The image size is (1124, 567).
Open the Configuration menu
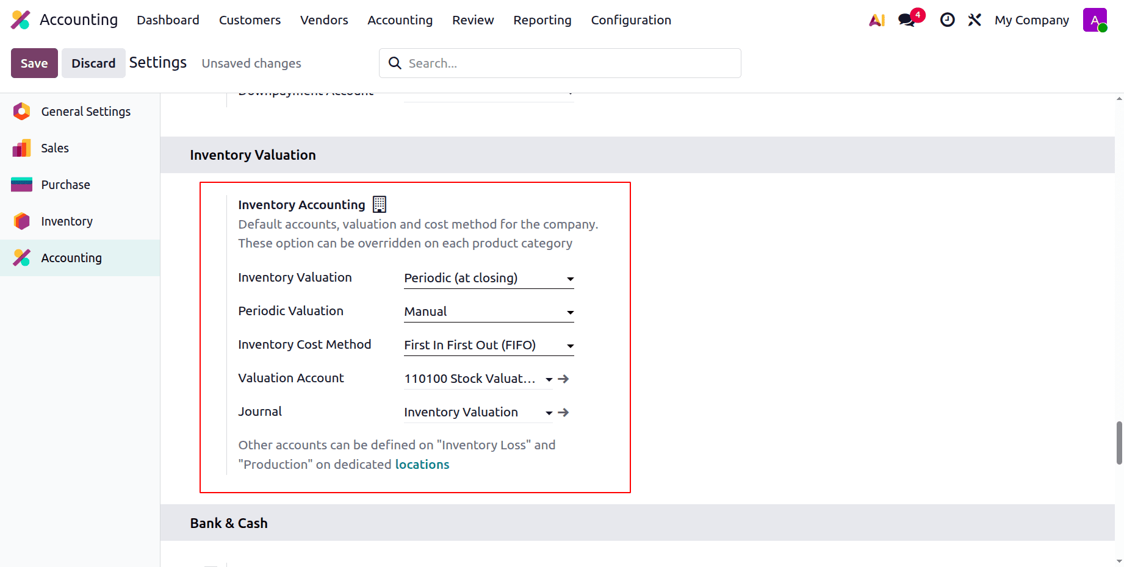[x=631, y=20]
